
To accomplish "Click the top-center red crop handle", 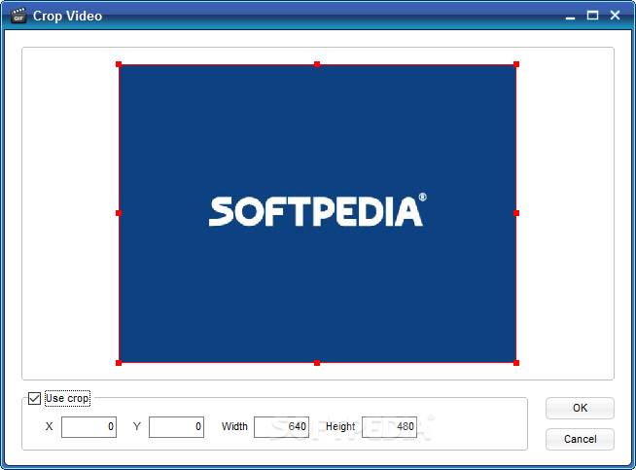I will pos(317,64).
